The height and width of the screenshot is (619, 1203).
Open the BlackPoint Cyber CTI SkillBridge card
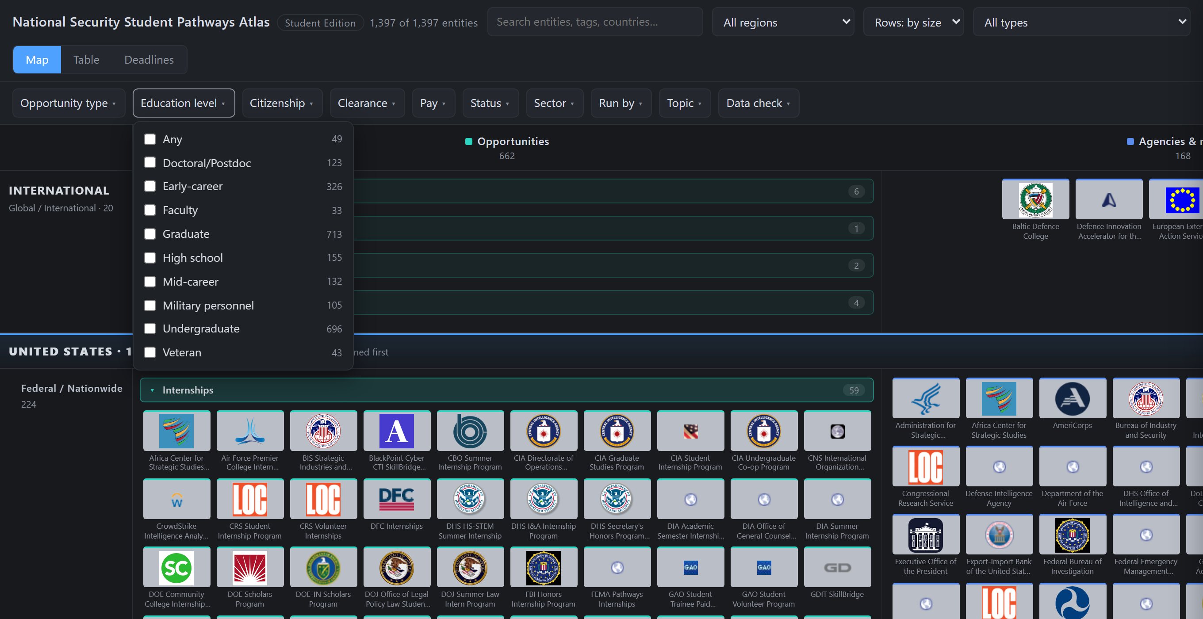[x=396, y=442]
